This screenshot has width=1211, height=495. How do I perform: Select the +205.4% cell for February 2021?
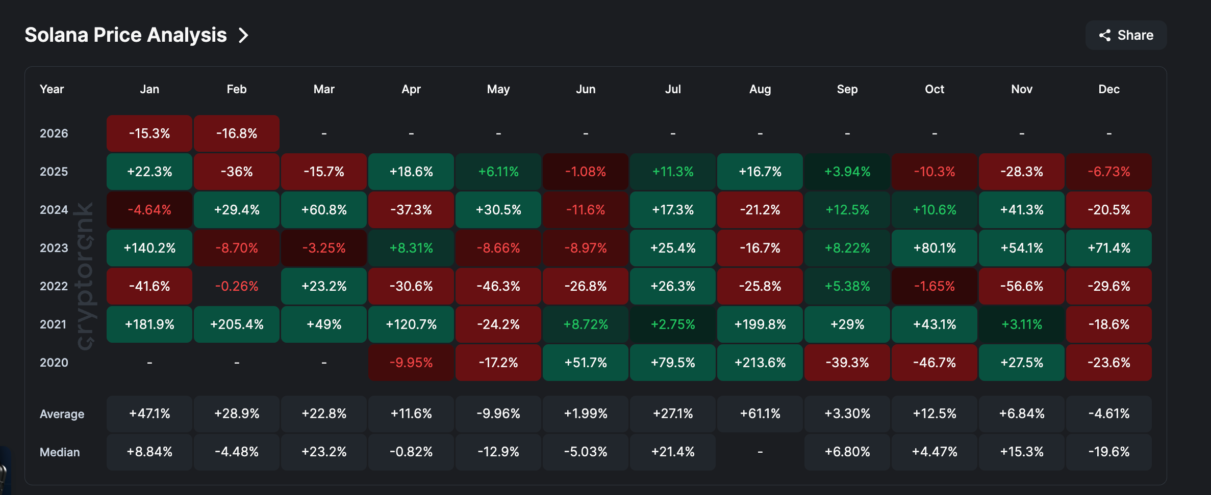point(236,324)
